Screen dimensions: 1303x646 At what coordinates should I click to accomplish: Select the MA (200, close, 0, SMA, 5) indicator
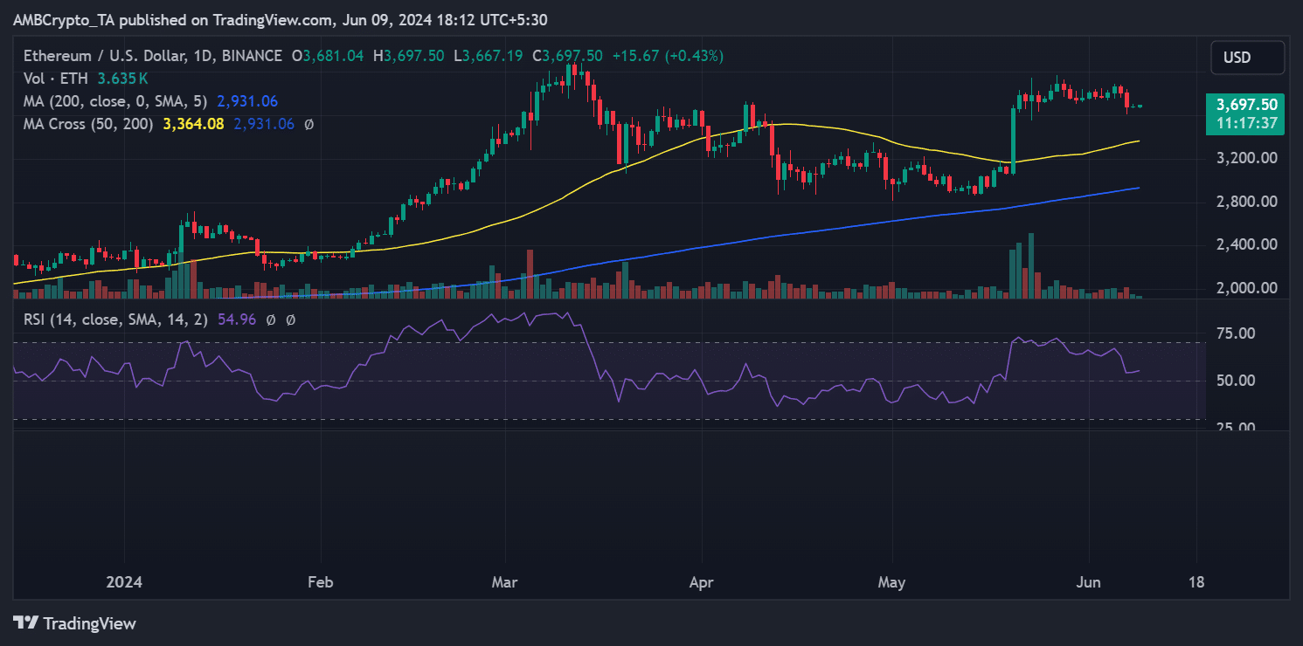116,101
